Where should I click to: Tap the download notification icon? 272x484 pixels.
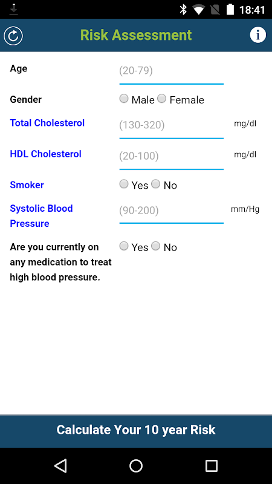(x=13, y=10)
